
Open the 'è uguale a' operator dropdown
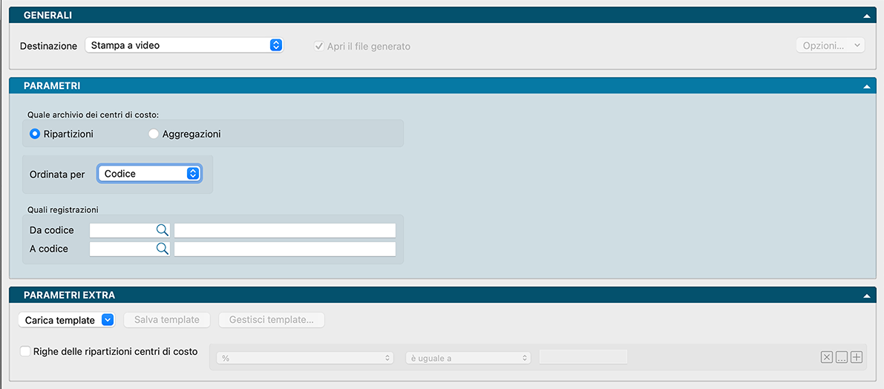tap(468, 358)
